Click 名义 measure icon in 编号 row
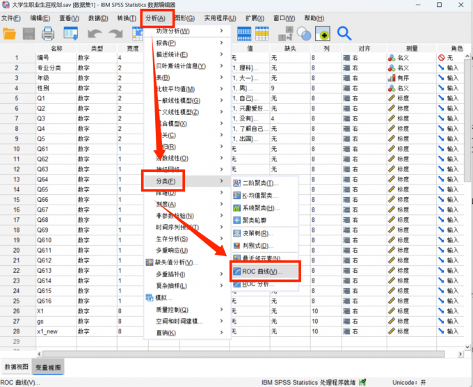This screenshot has width=473, height=387. coord(392,58)
